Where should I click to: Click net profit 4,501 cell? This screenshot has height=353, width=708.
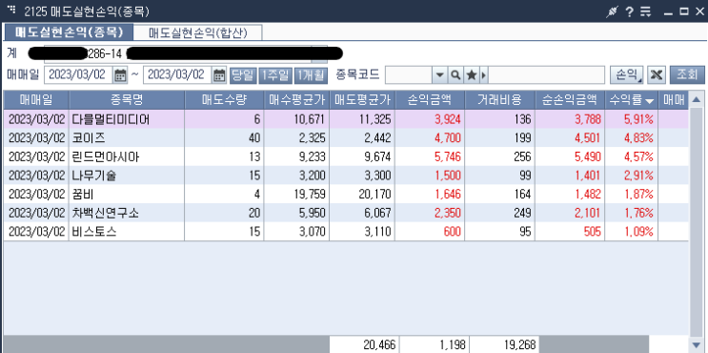click(x=570, y=137)
